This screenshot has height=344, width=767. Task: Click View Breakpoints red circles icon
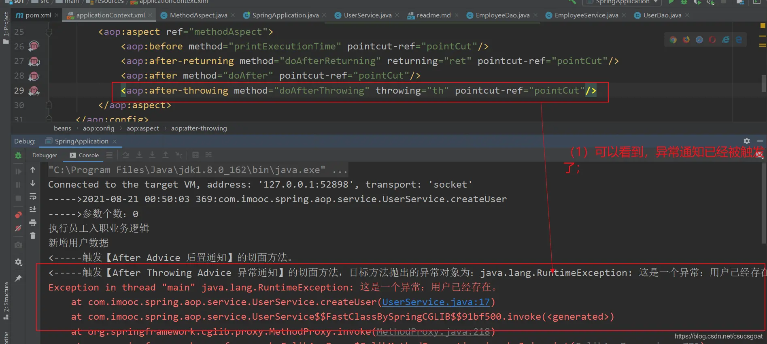coord(18,215)
